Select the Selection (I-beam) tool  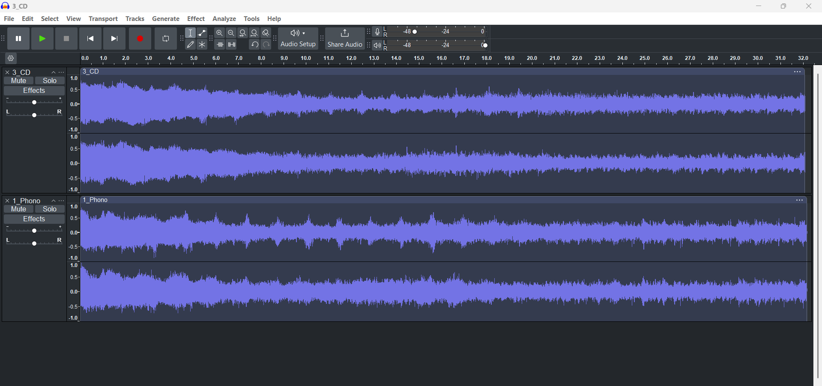(x=191, y=33)
